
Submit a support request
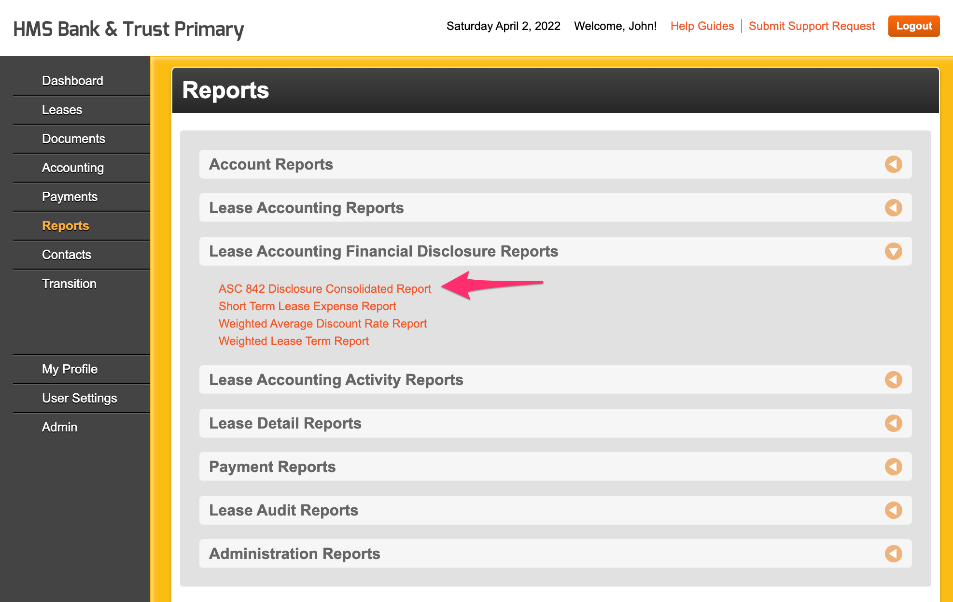(x=812, y=26)
